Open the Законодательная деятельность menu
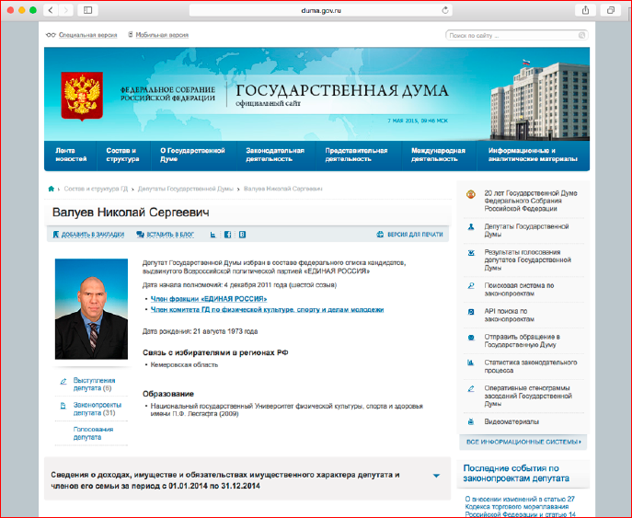Image resolution: width=632 pixels, height=518 pixels. point(275,155)
